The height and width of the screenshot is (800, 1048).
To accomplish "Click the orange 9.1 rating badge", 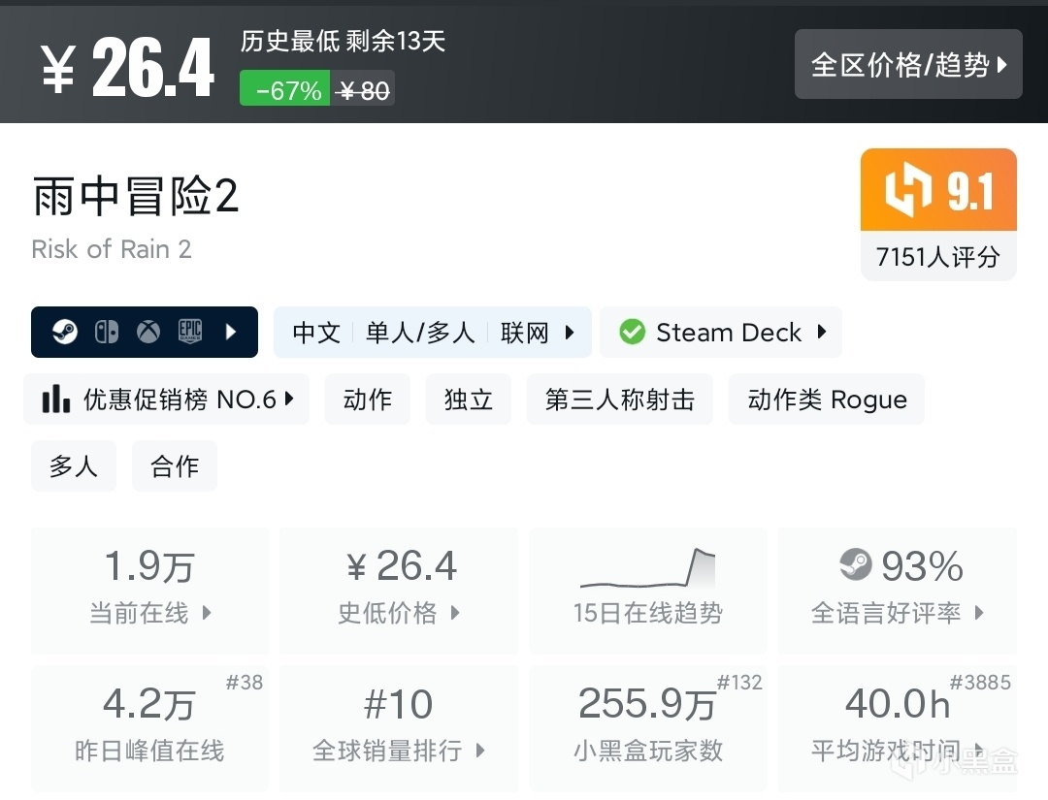I will coord(938,191).
